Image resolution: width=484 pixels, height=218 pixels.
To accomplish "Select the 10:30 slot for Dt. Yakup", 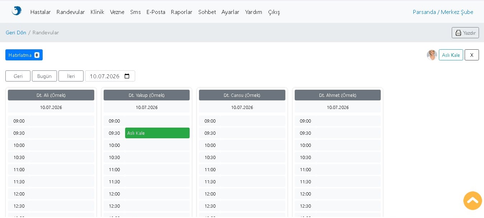I will click(x=147, y=157).
